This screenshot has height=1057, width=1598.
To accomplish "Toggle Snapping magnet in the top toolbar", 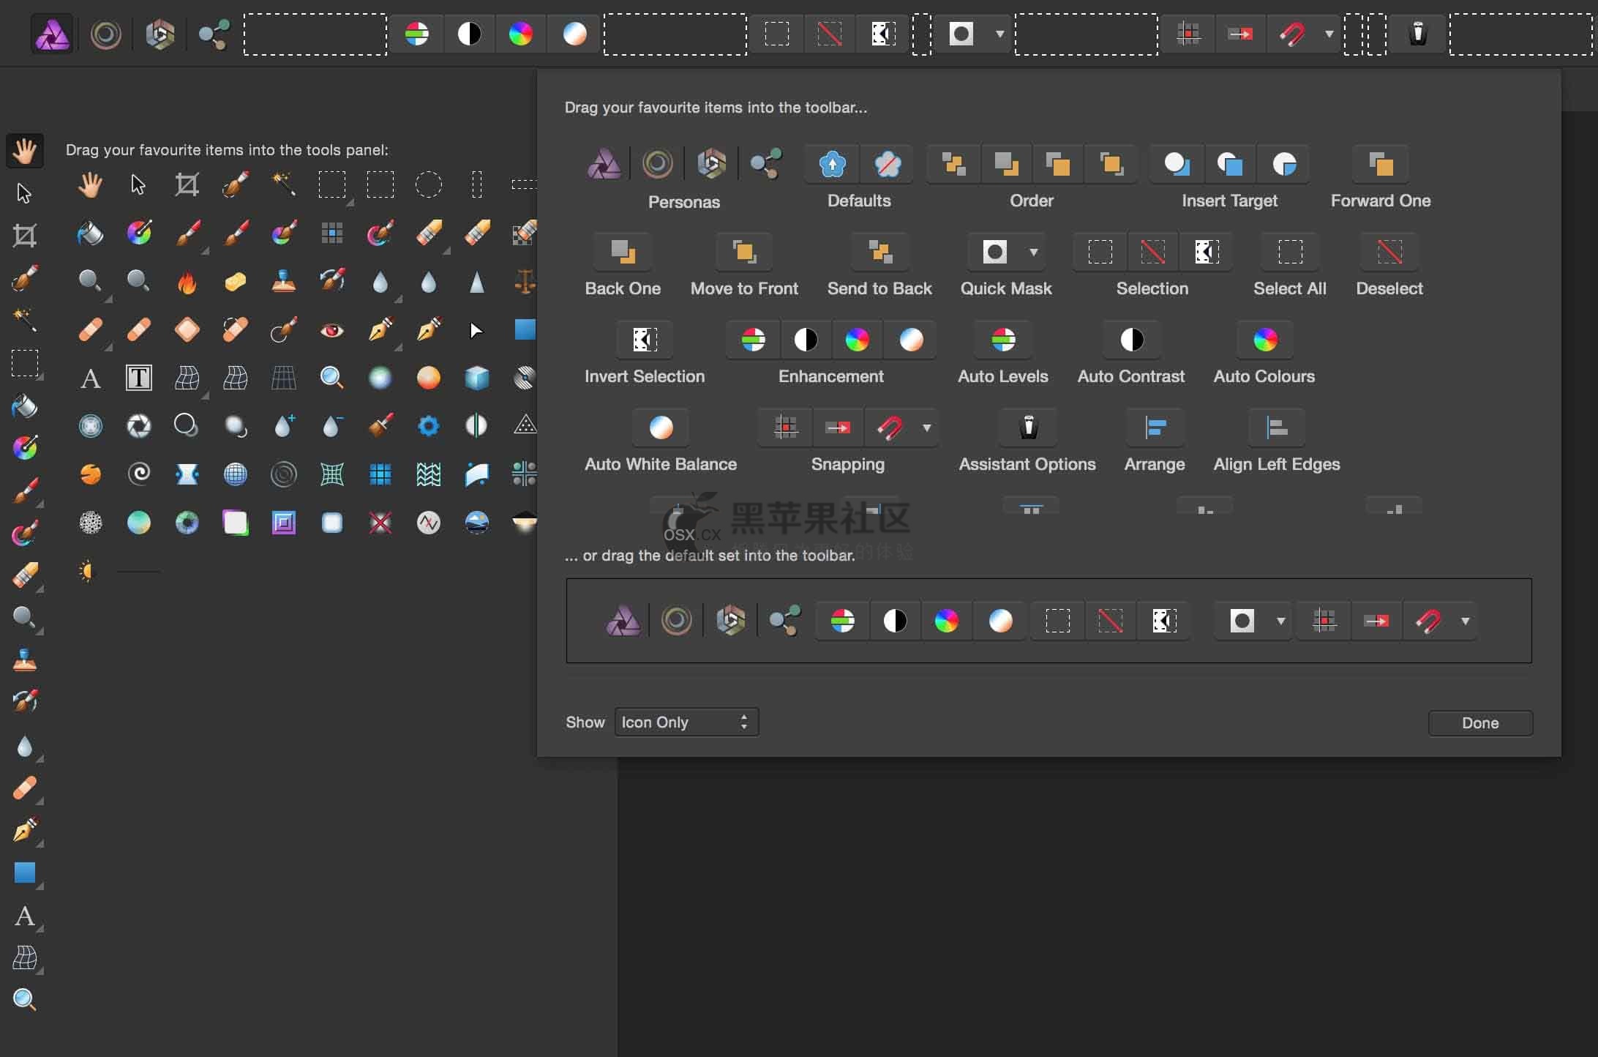I will (1291, 34).
